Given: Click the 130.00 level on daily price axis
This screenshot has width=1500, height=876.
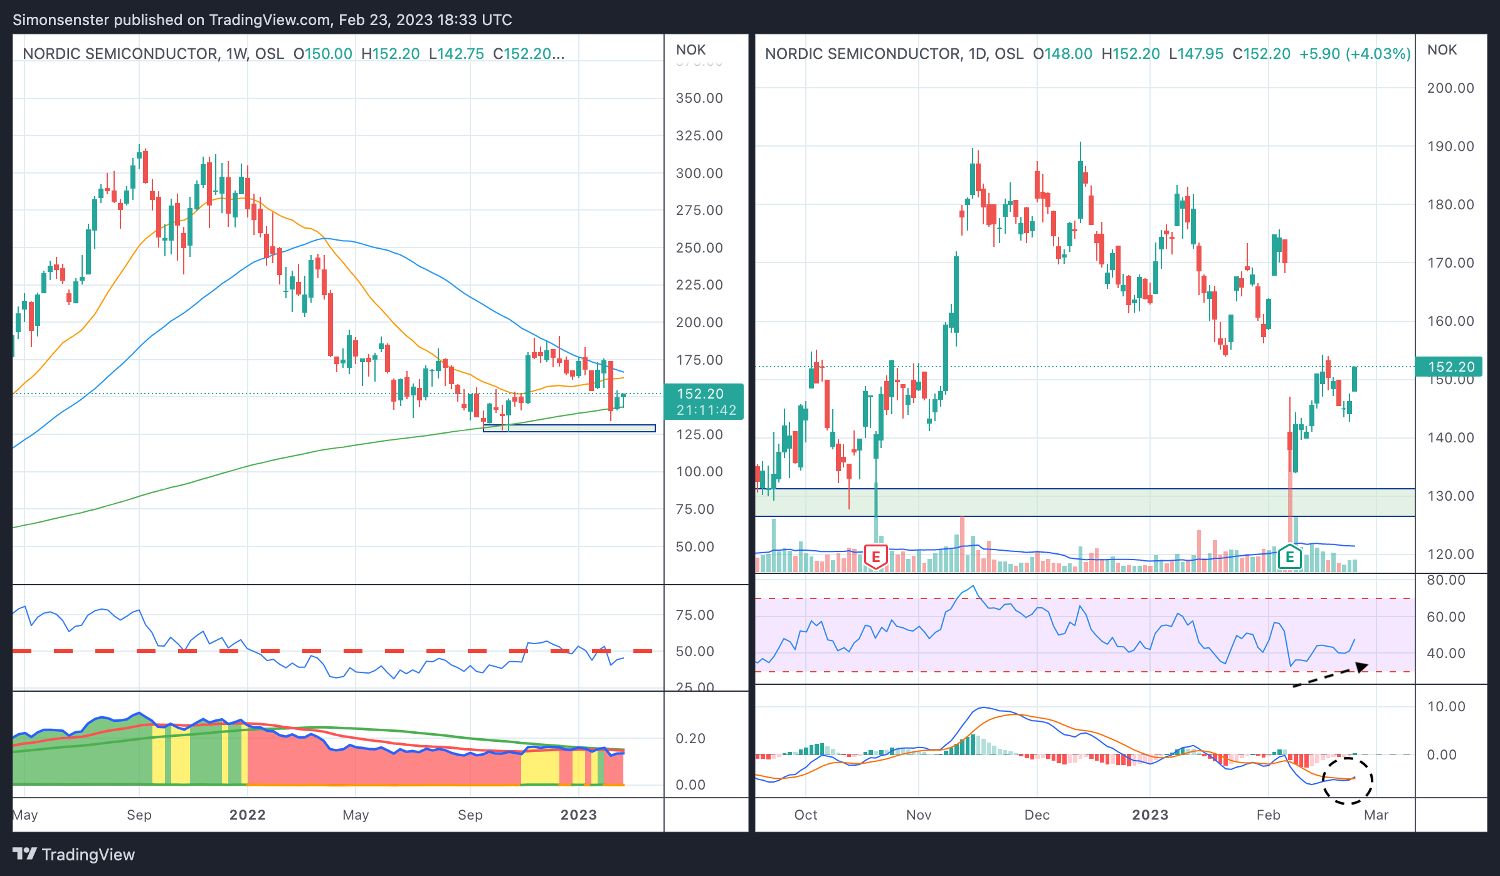Looking at the screenshot, I should coord(1450,496).
